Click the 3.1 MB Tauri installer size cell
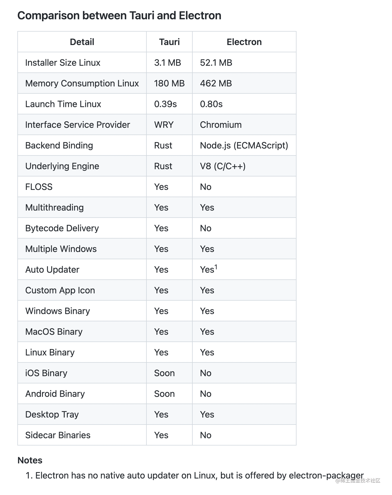Viewport: 392px width, 495px height. coord(167,63)
